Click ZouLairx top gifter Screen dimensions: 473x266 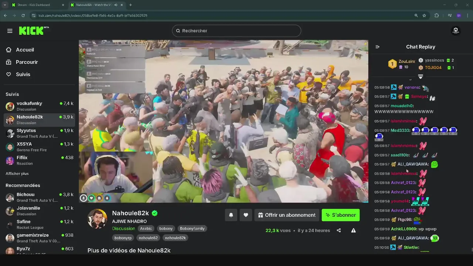(x=407, y=61)
